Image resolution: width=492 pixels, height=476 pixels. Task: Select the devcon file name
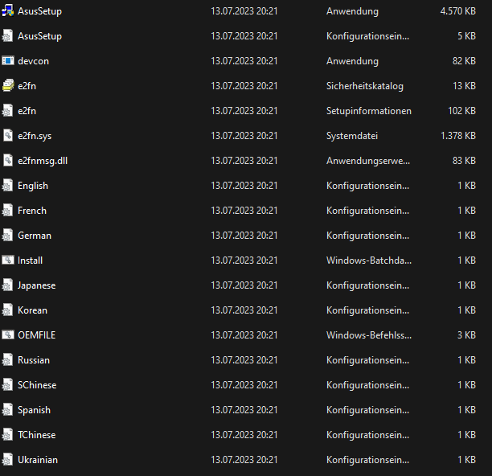pos(33,61)
